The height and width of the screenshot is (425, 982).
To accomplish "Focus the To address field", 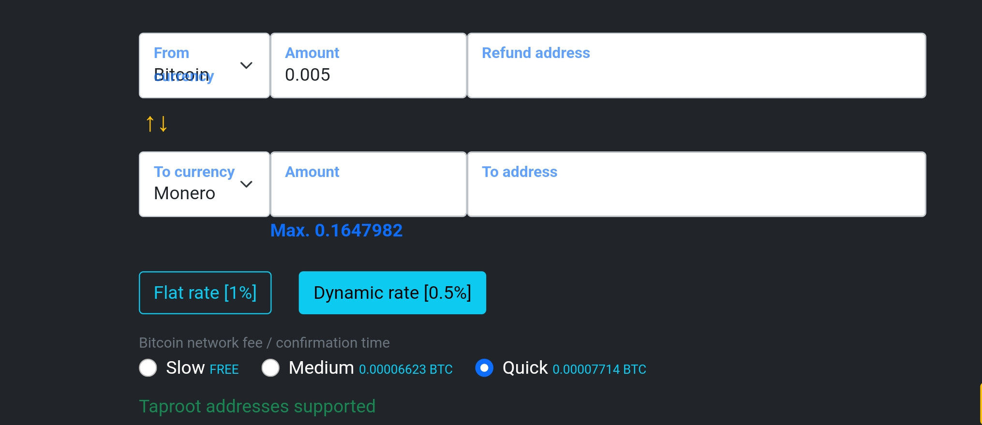I will (697, 184).
